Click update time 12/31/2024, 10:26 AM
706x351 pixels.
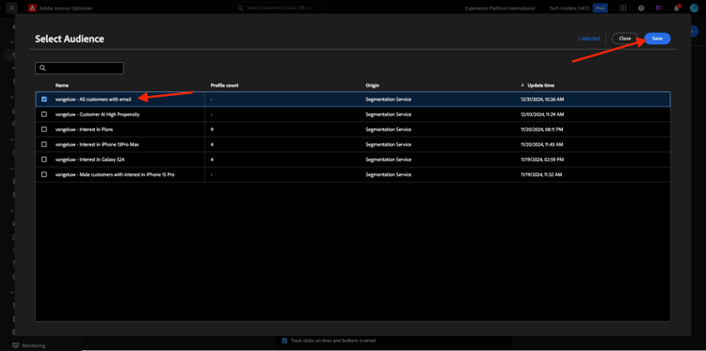coord(541,100)
